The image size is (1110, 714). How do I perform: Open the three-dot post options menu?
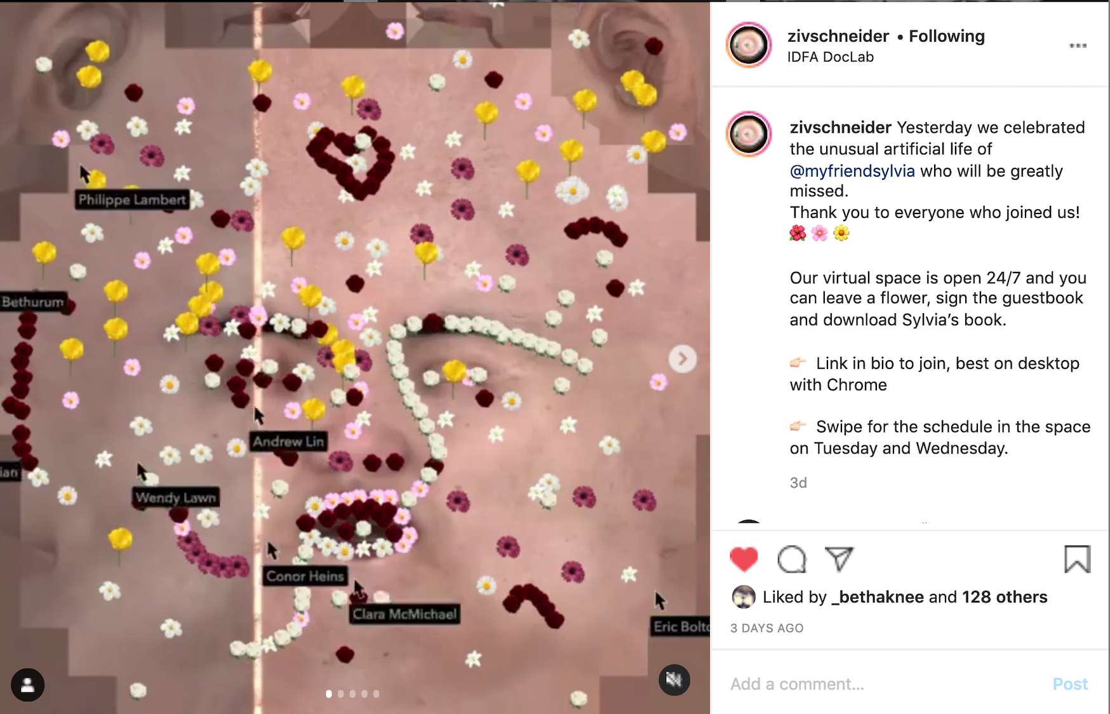(x=1078, y=46)
